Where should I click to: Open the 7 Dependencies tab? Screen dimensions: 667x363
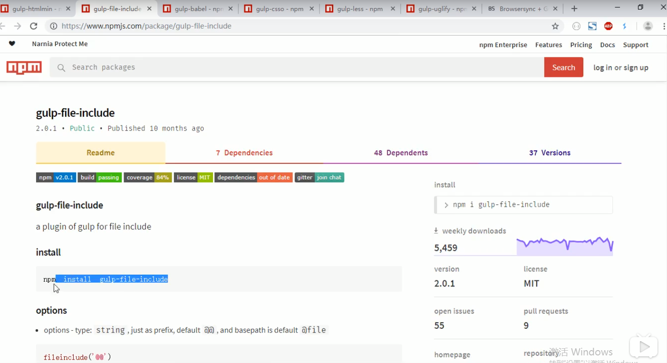click(244, 153)
